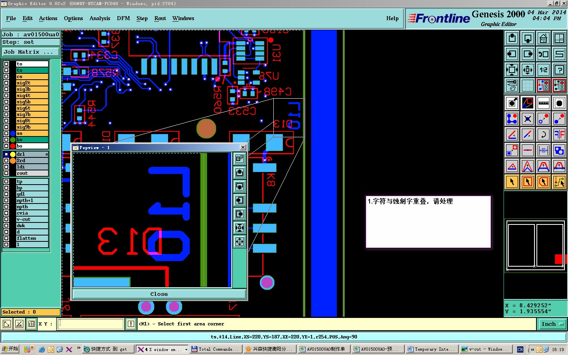
Task: Click the pan left arrow icon
Action: (x=512, y=54)
